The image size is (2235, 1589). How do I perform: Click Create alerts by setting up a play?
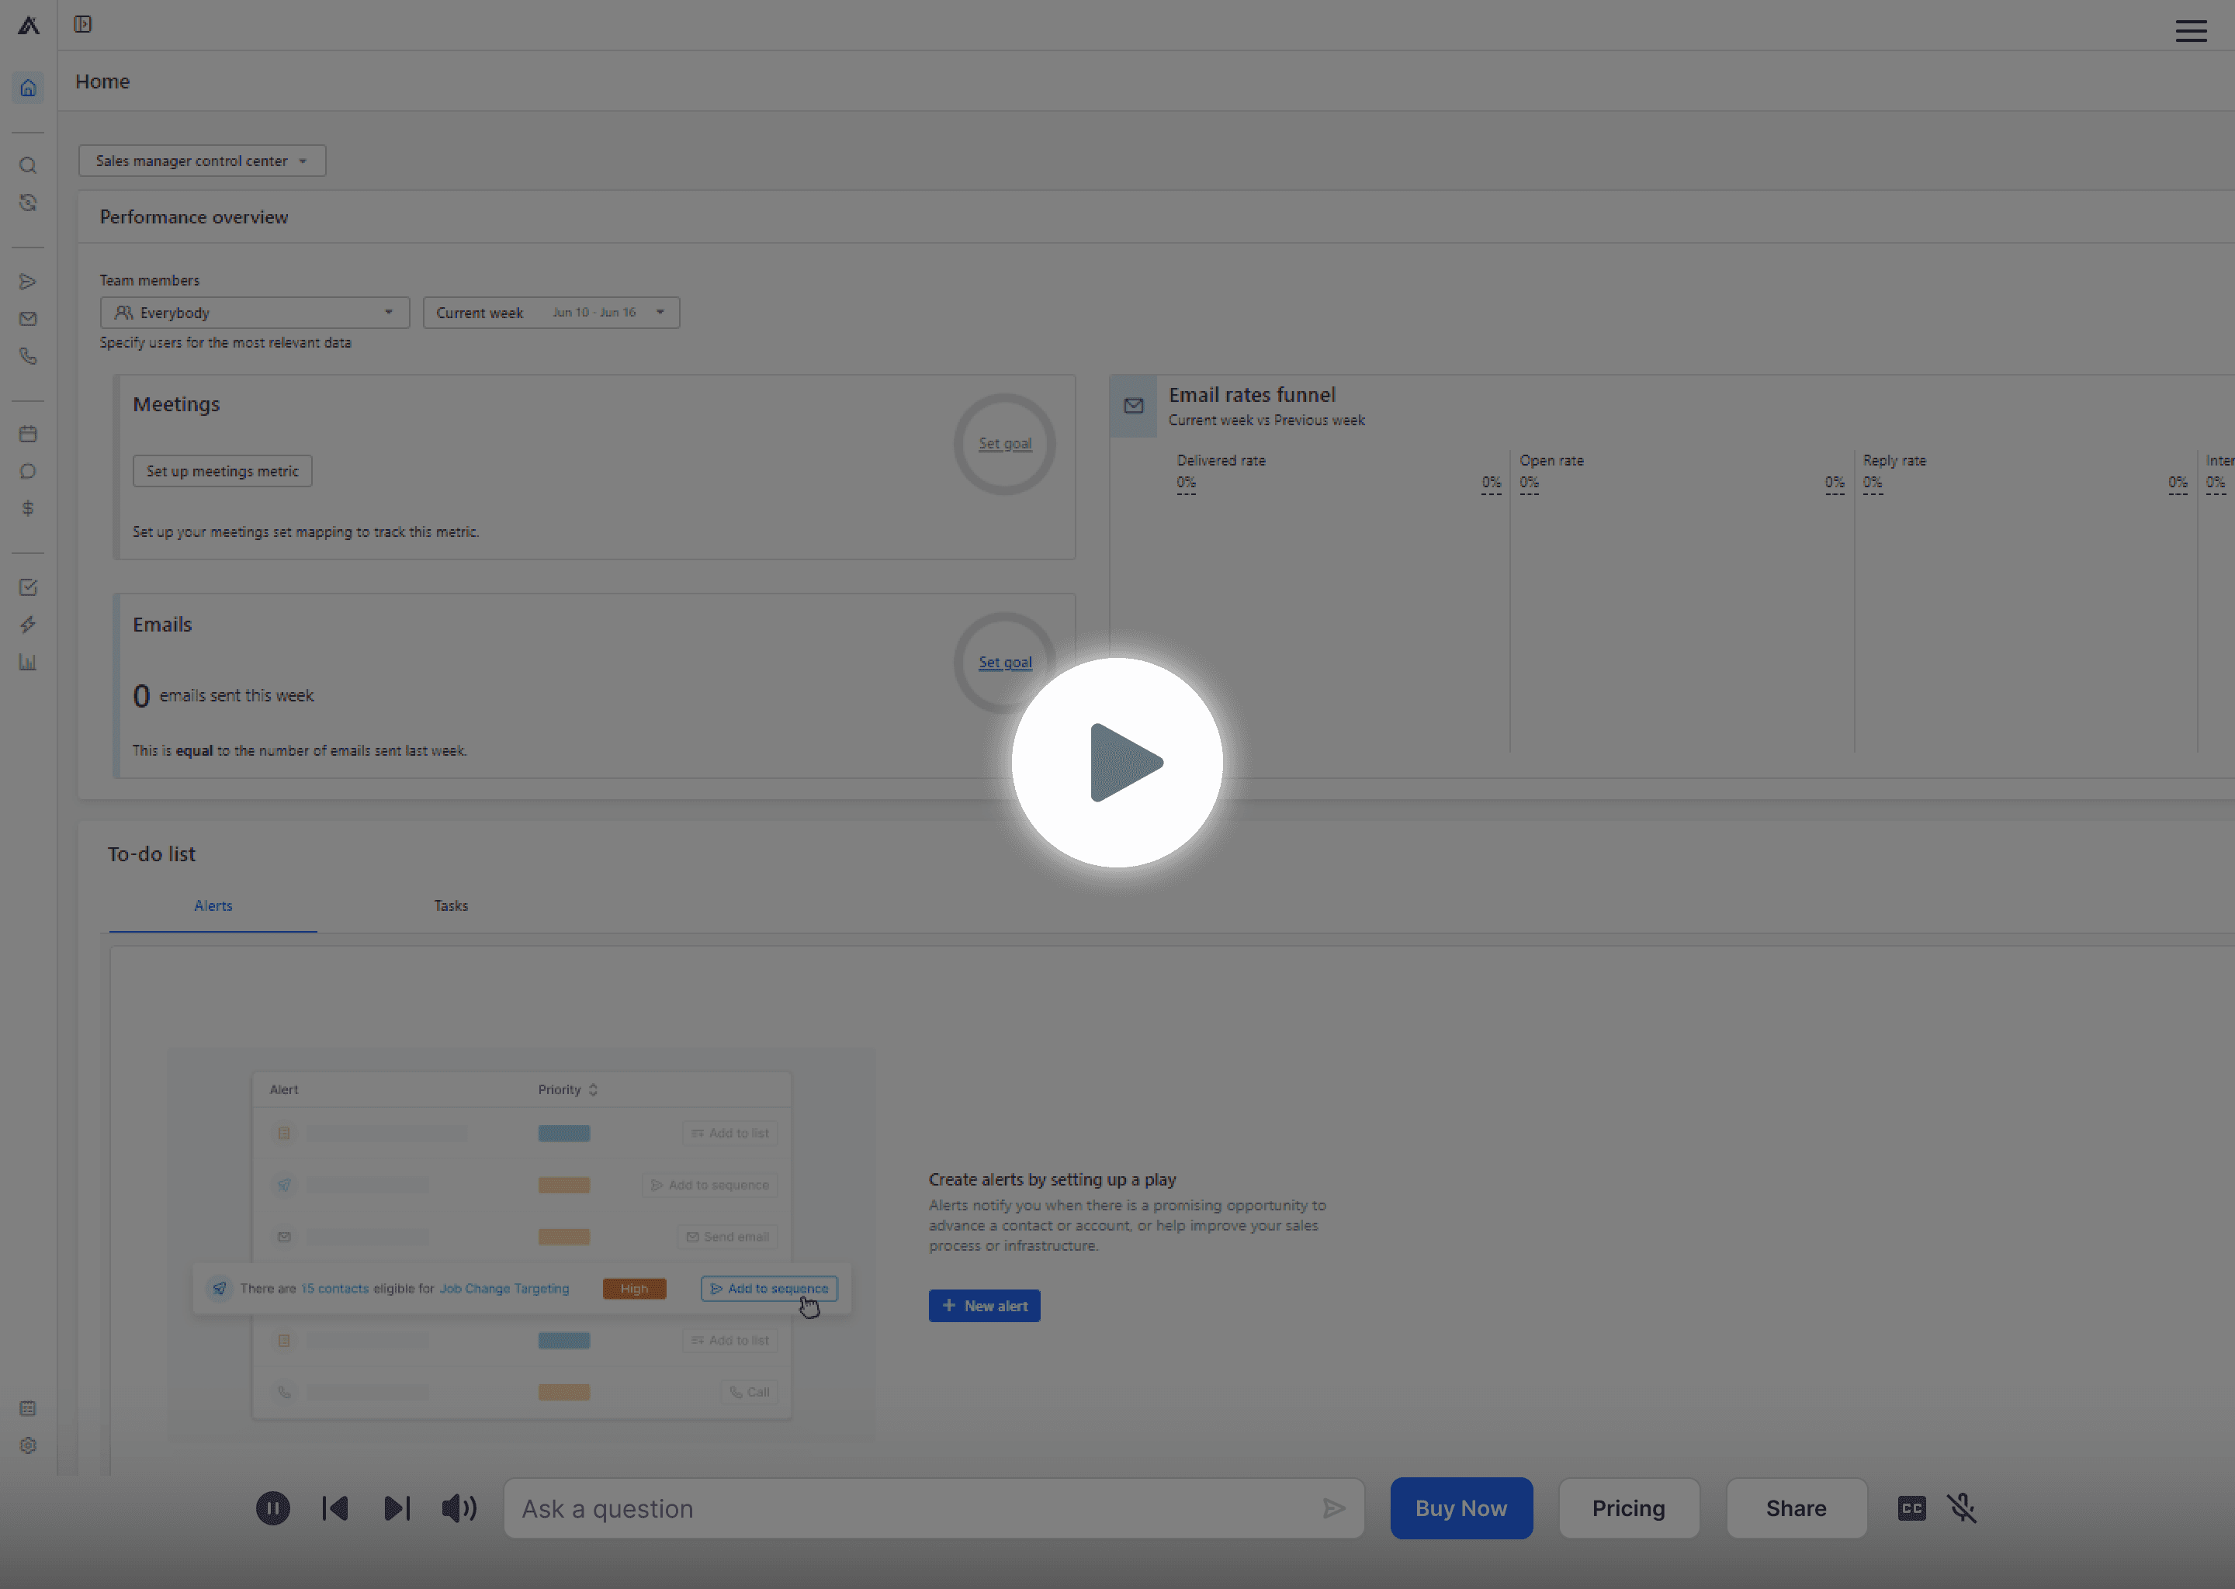pyautogui.click(x=1052, y=1179)
